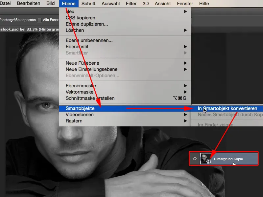The image size is (263, 197).
Task: Expand the Ebenenmaske submenu
Action: [x=125, y=86]
